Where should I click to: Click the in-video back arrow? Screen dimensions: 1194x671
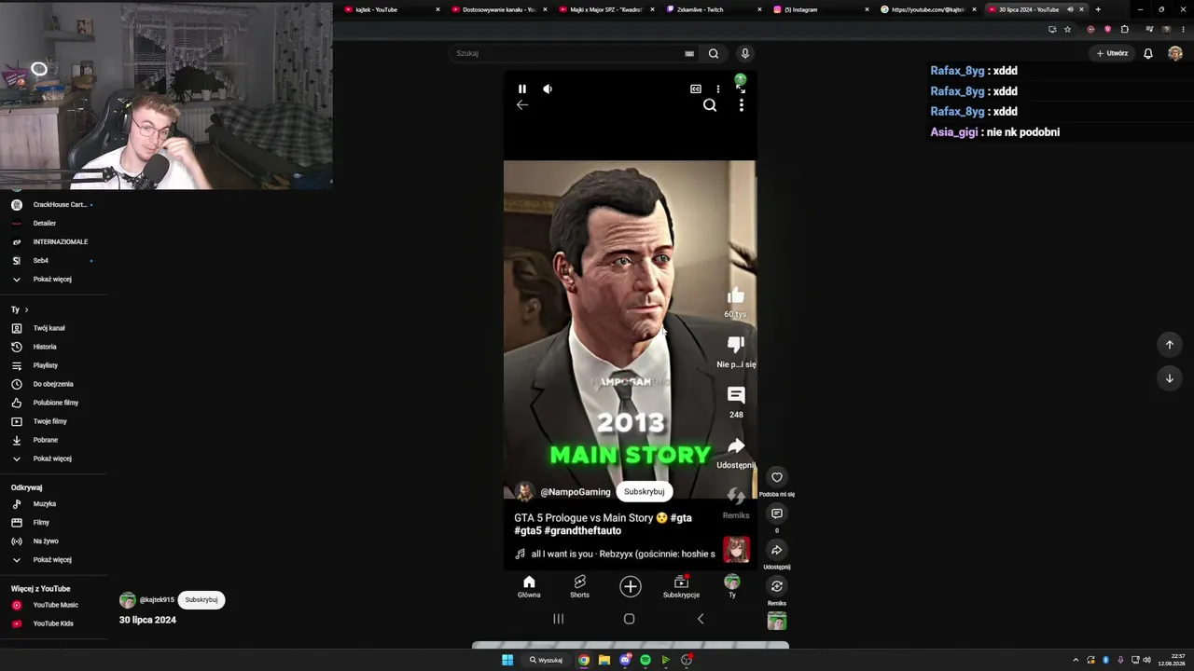tap(522, 105)
